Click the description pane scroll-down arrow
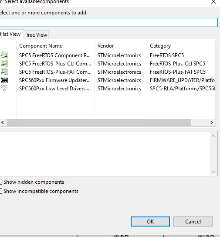220x237 pixels. (x=213, y=172)
